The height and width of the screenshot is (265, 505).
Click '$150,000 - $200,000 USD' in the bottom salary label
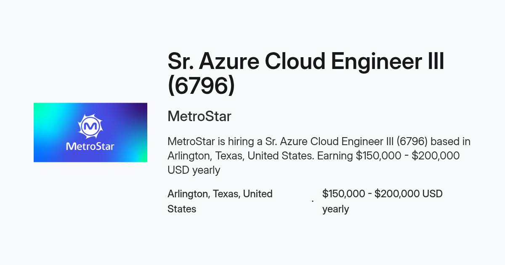[x=383, y=194]
